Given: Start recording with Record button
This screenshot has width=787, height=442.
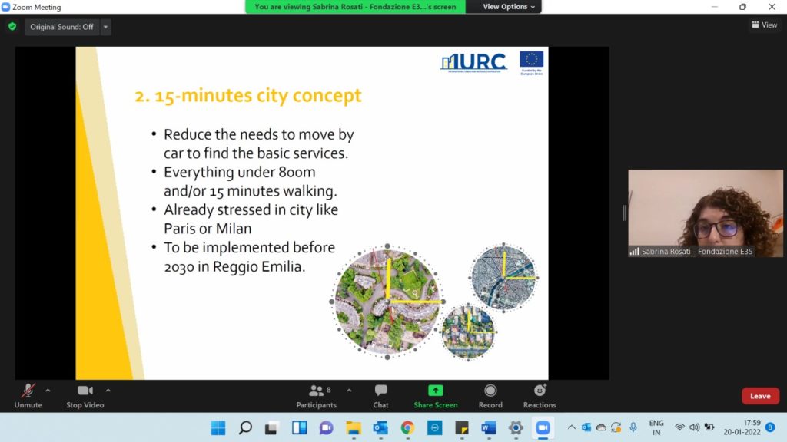Looking at the screenshot, I should (x=490, y=395).
